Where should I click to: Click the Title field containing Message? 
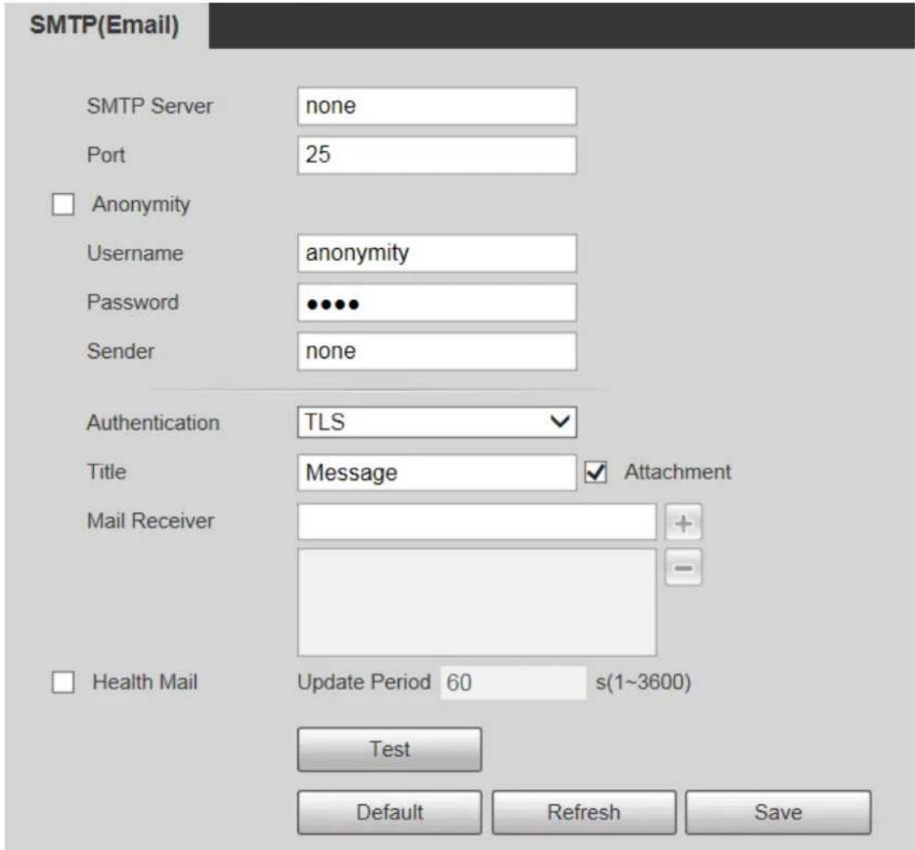[436, 472]
